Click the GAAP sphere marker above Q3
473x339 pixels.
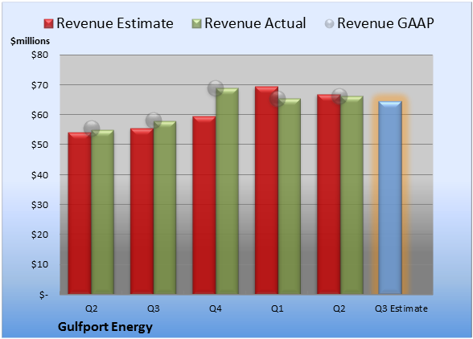[154, 120]
